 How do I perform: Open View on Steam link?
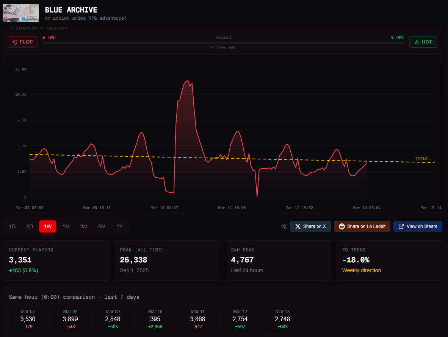click(x=418, y=226)
